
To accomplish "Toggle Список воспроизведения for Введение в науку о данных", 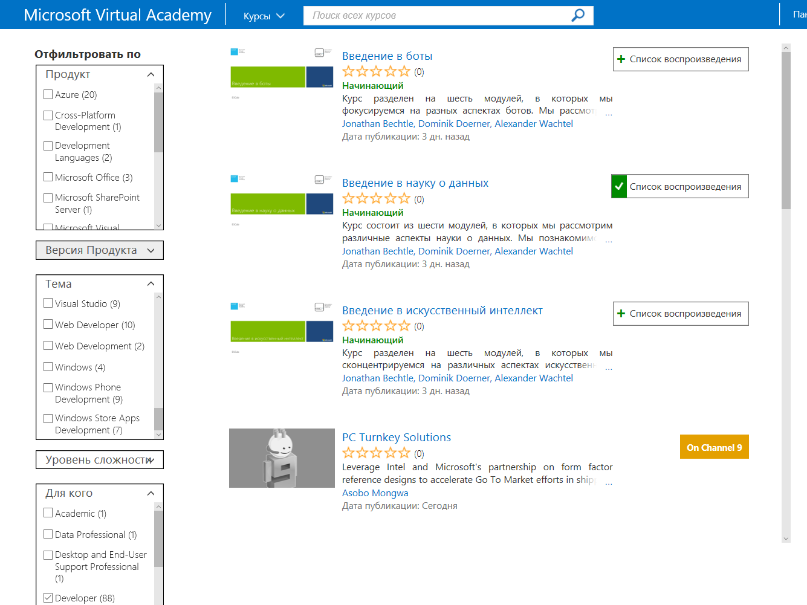I will pyautogui.click(x=680, y=186).
